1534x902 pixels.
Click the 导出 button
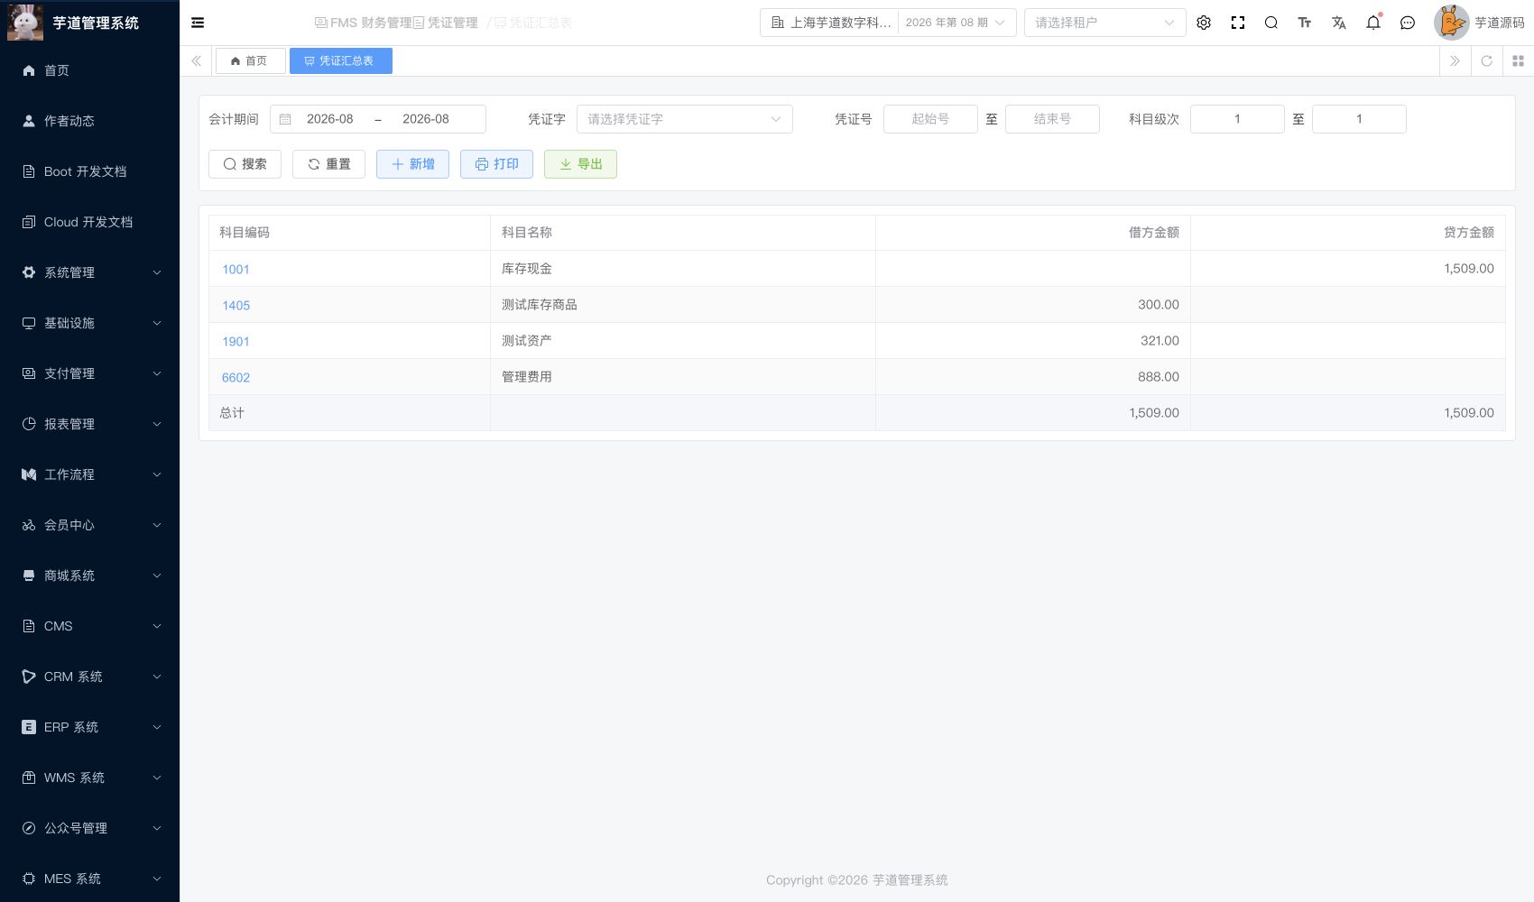[580, 164]
